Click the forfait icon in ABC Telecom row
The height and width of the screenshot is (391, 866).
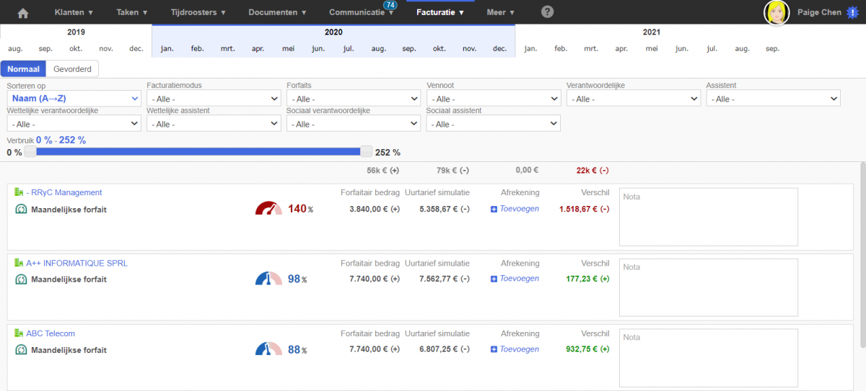coord(21,350)
